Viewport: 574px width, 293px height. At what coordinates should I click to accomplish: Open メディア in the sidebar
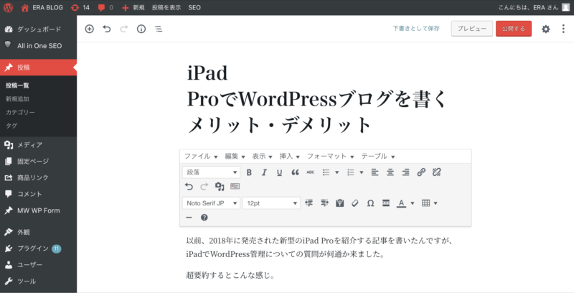click(39, 145)
